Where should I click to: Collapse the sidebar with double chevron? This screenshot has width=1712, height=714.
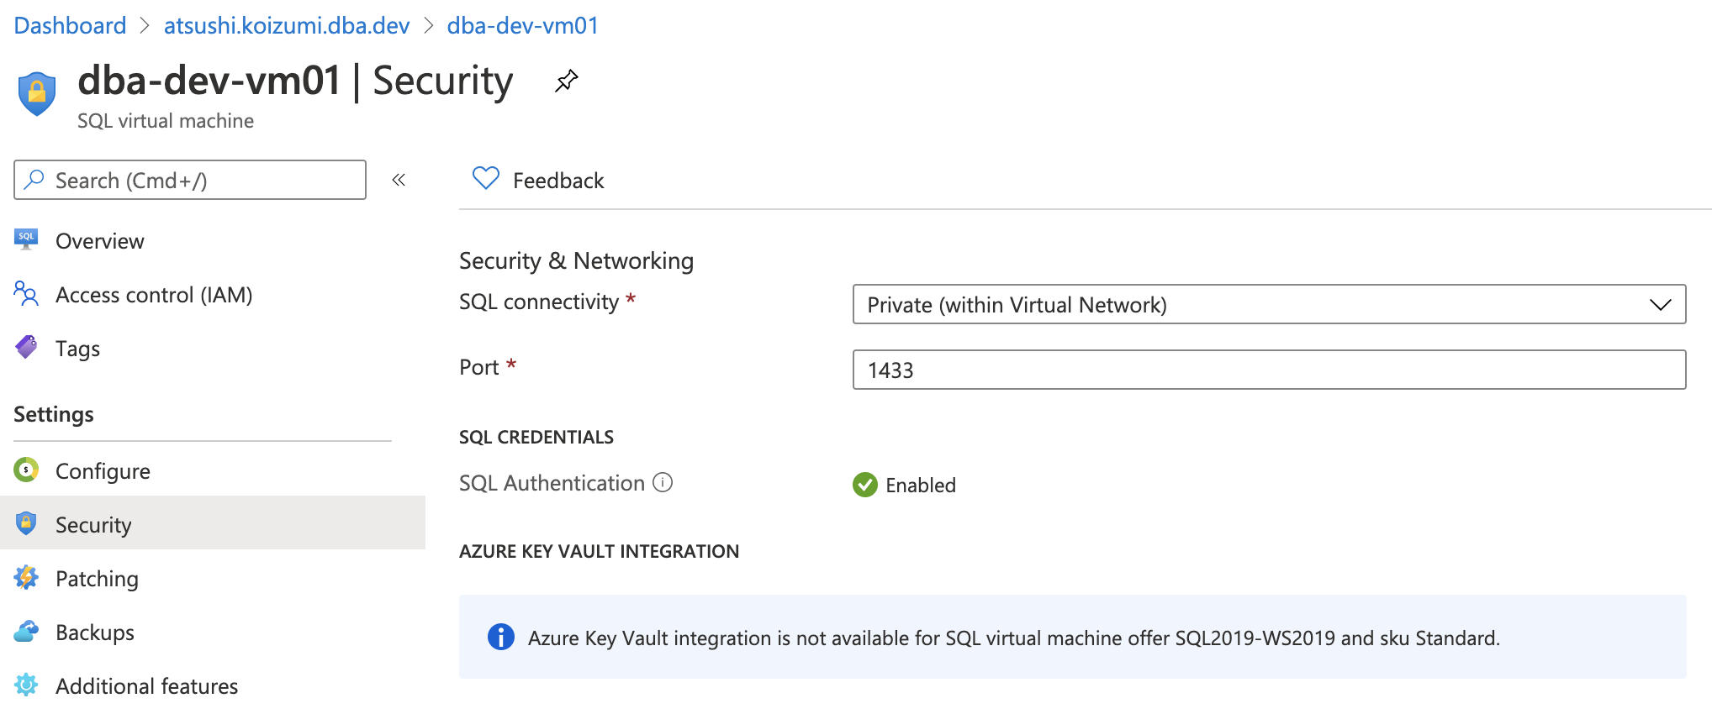(399, 180)
